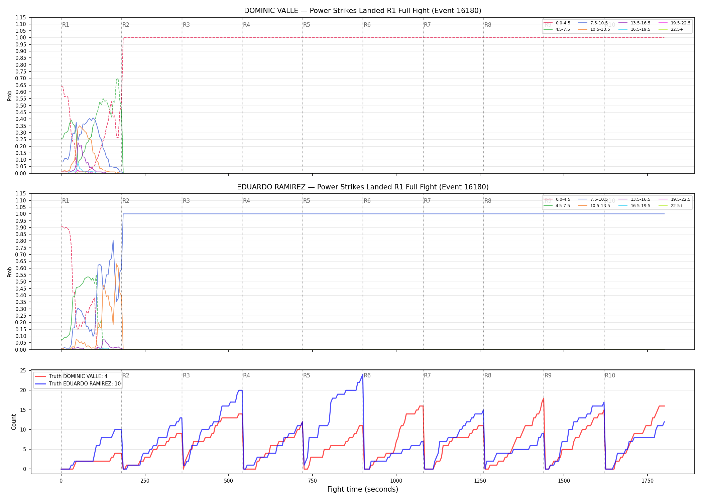Click the 500 tick label on time axis
Viewport: 702px width, 501px height.
[229, 481]
